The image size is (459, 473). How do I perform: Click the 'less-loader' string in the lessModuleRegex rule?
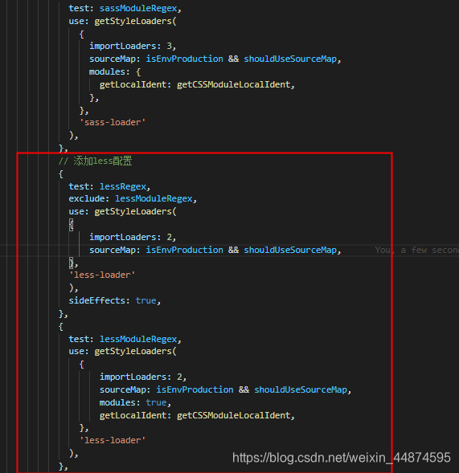[113, 440]
